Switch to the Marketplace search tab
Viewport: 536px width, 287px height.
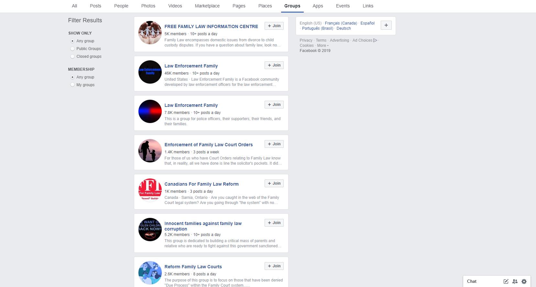pos(207,6)
